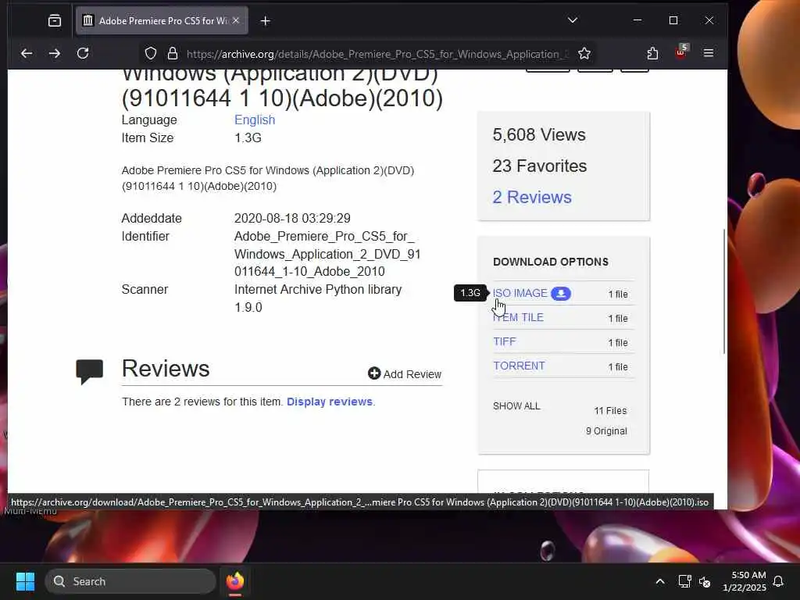Click the 9 Original count text

tap(606, 431)
